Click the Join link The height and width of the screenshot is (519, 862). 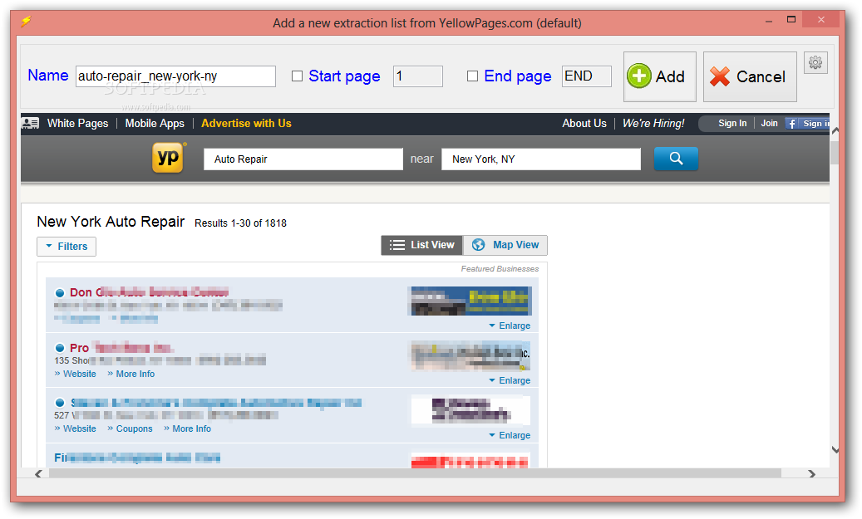coord(769,123)
